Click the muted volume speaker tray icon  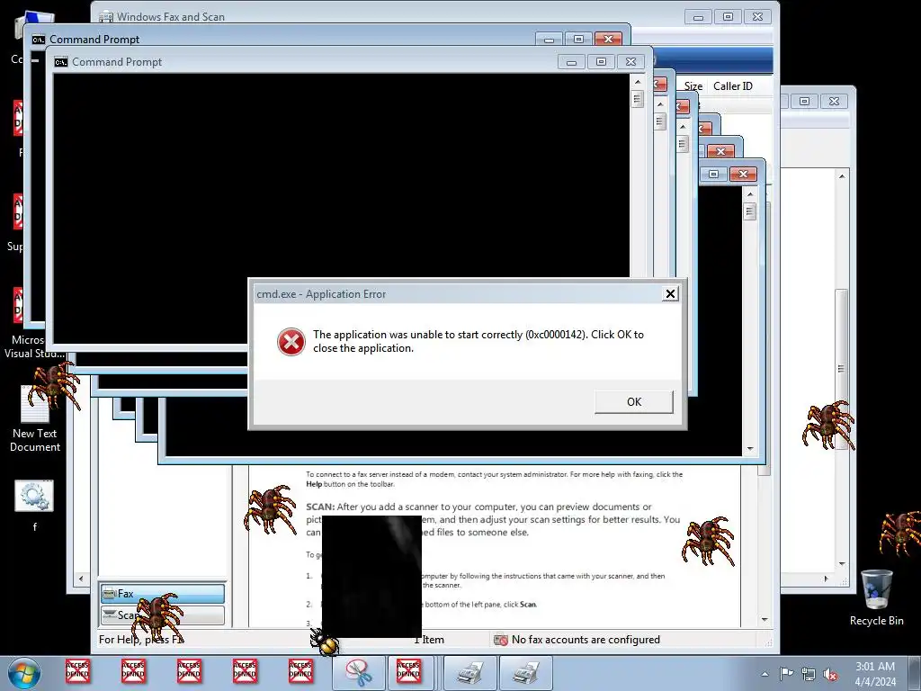point(830,674)
